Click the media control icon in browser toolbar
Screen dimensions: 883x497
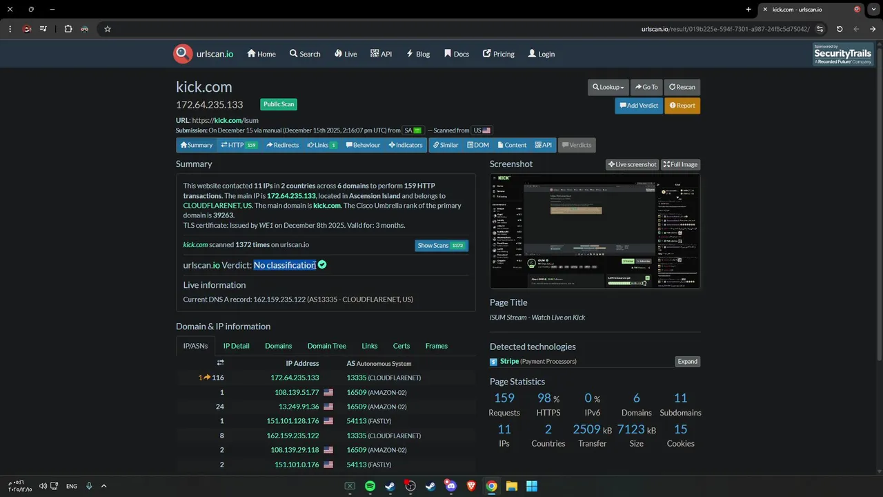tap(43, 29)
